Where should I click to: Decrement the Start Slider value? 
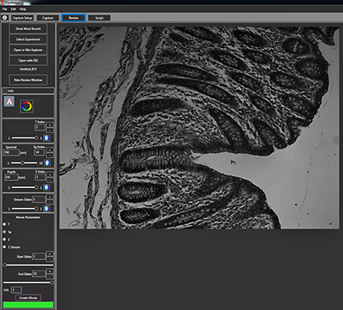tap(50, 258)
